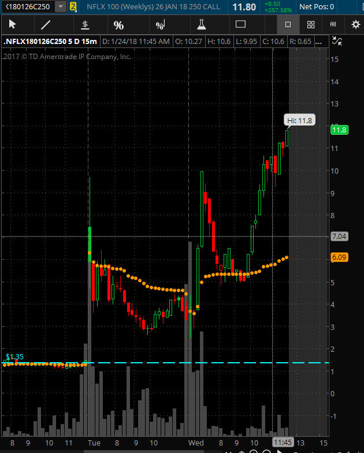Screen dimensions: 364x453
Task: Select the trendline drawing tool
Action: pyautogui.click(x=46, y=25)
